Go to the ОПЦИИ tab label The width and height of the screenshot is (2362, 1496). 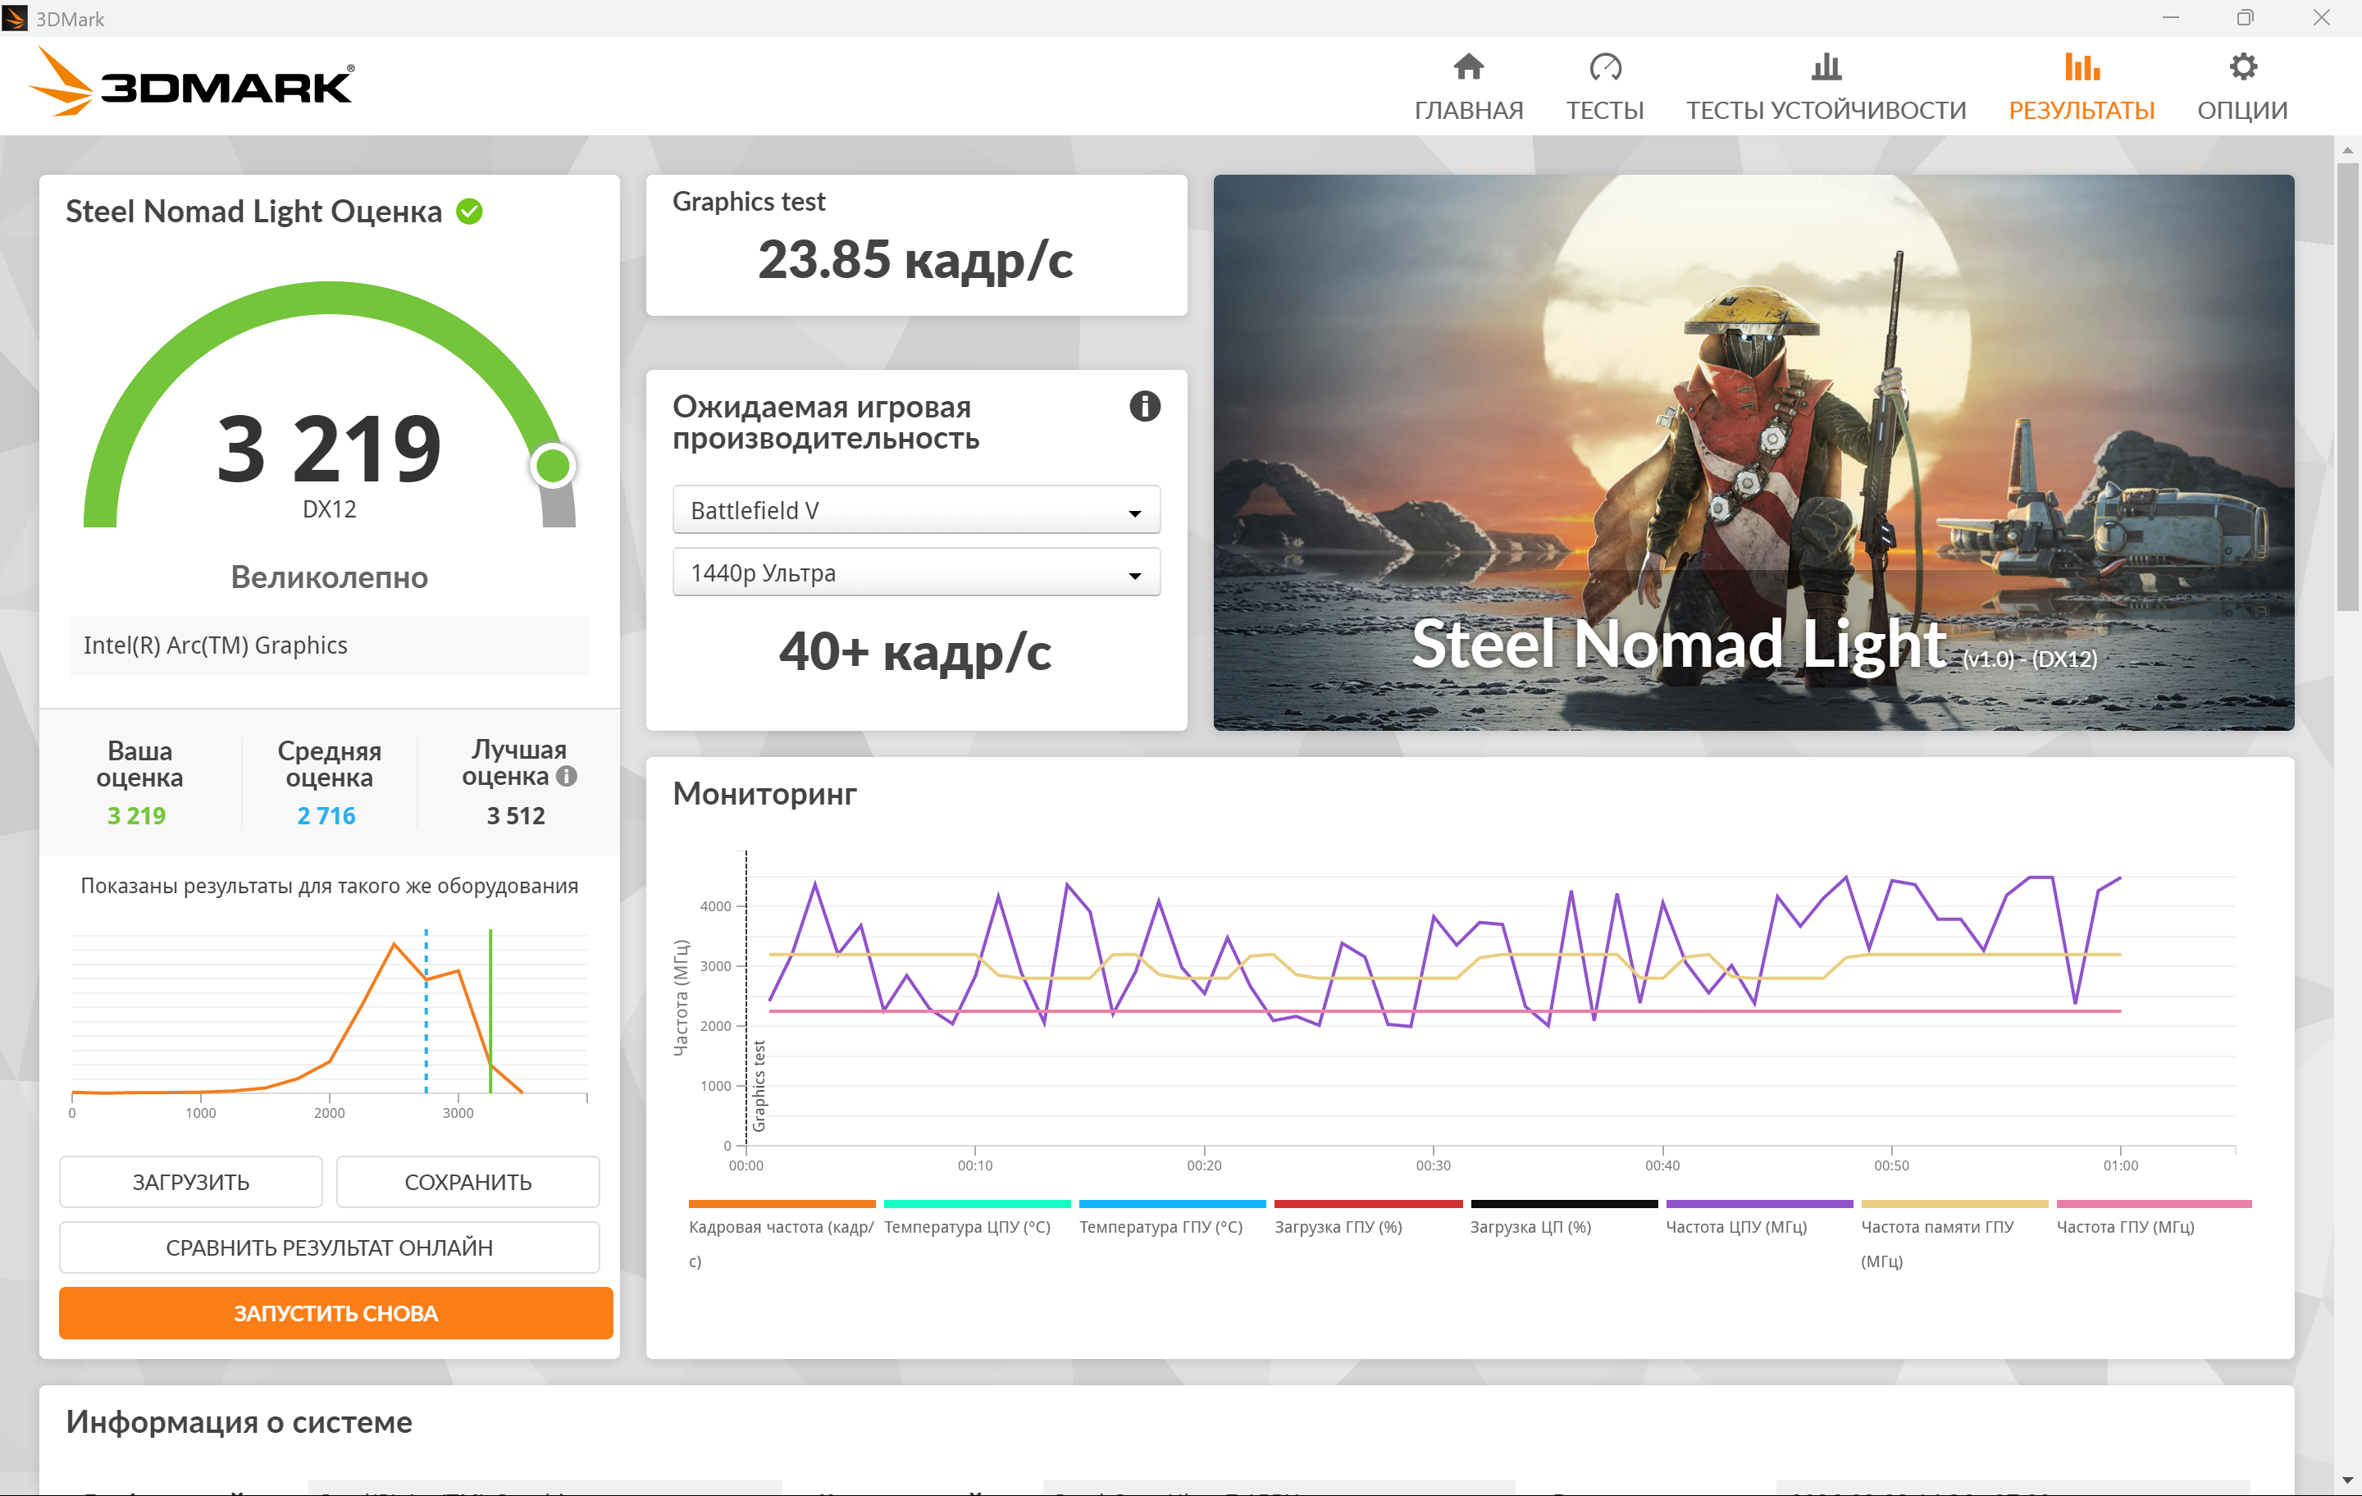pyautogui.click(x=2242, y=110)
